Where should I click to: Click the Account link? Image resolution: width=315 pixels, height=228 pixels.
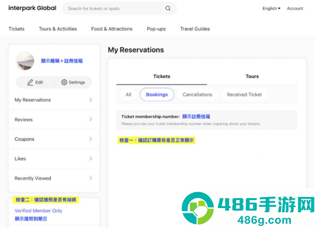pos(295,8)
